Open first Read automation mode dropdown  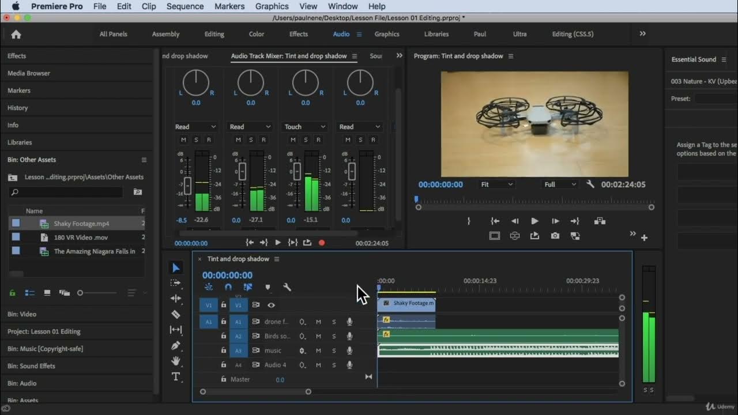196,127
